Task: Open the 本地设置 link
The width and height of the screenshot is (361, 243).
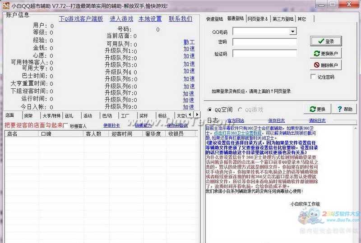Action: (150, 19)
